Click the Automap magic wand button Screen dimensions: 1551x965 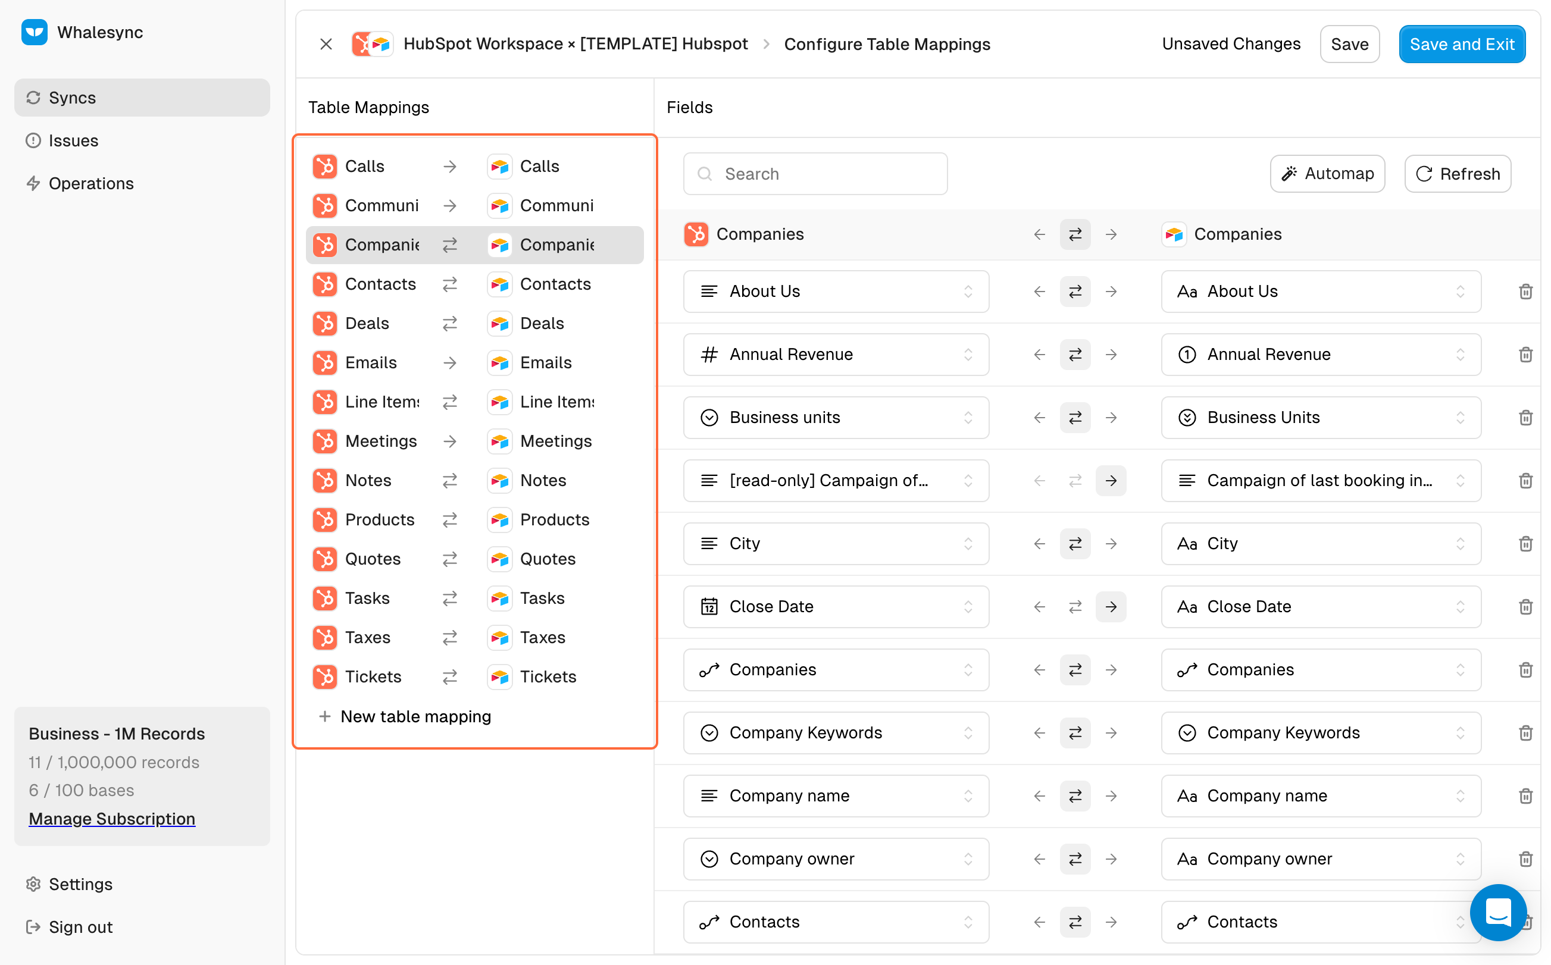(1327, 174)
